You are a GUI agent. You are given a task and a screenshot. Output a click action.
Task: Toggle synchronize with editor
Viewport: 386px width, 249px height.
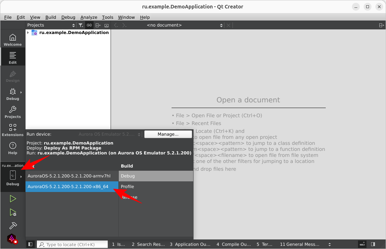[x=89, y=25]
